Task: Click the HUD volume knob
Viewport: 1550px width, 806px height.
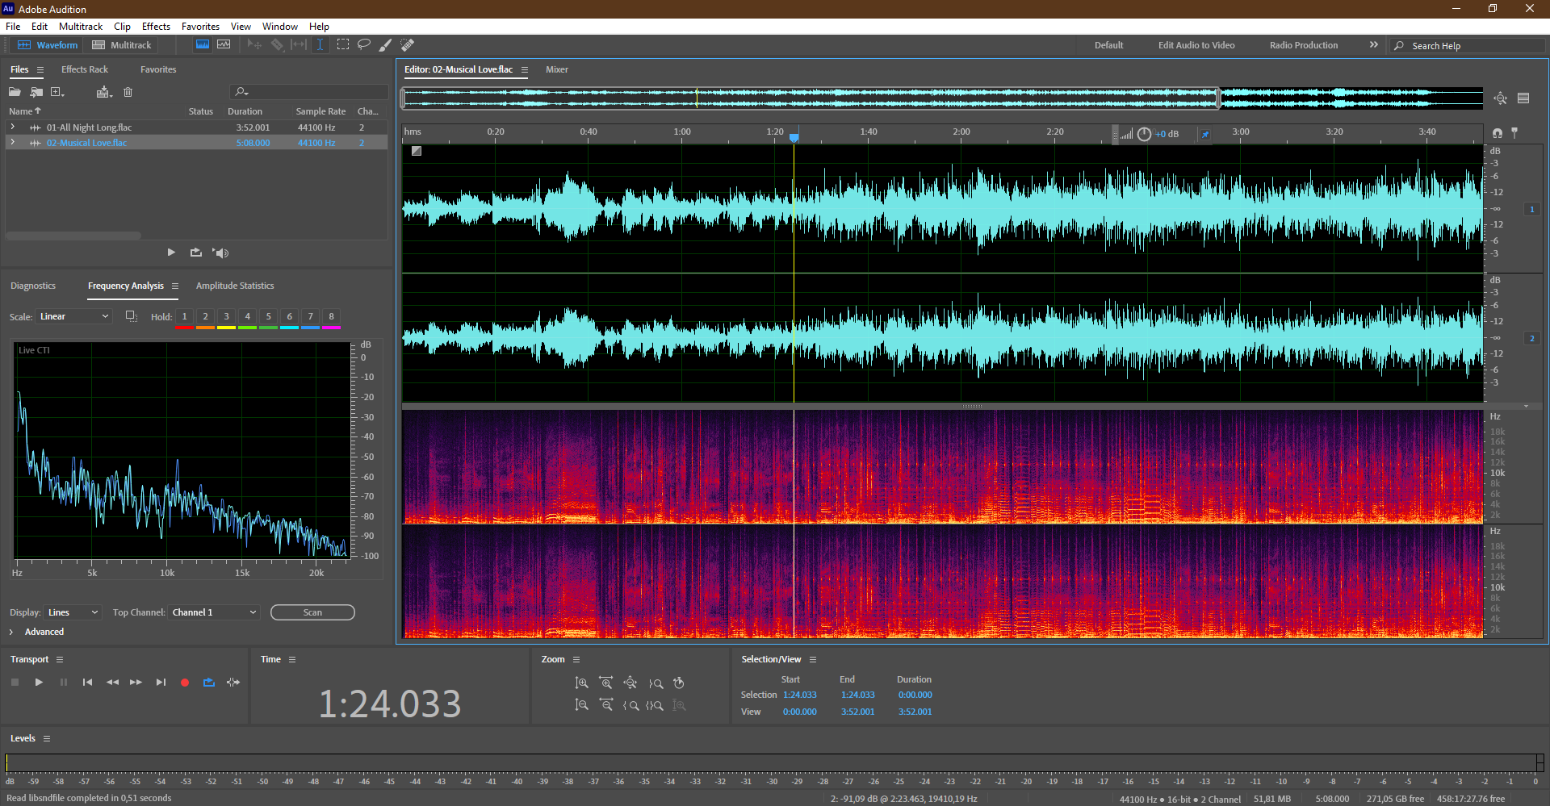Action: tap(1144, 134)
